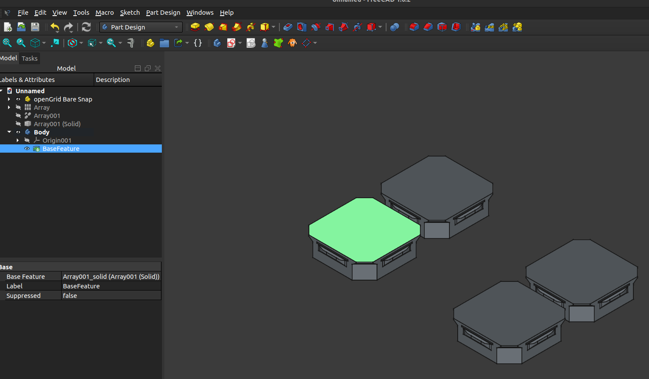
Task: Show the hidden Array001 (Solid) object
Action: [x=18, y=124]
